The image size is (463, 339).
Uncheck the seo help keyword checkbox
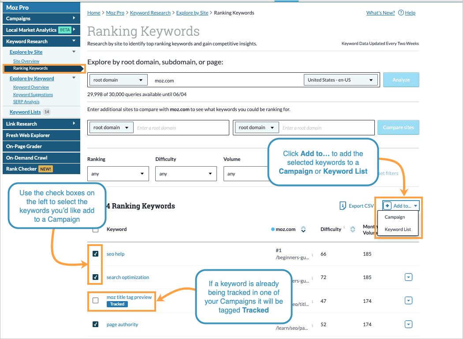click(x=96, y=254)
